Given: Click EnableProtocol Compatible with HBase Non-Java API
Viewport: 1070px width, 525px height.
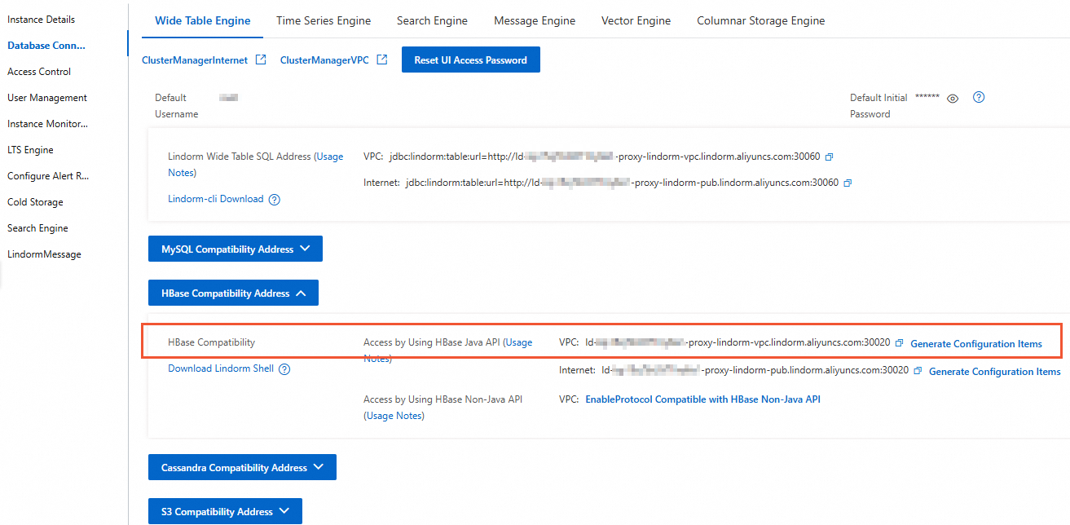Looking at the screenshot, I should point(702,399).
